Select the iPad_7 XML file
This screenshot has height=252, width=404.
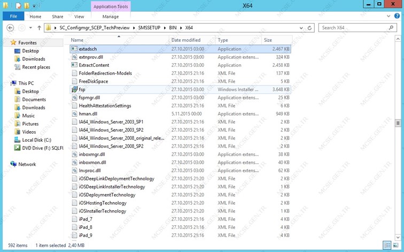86,219
